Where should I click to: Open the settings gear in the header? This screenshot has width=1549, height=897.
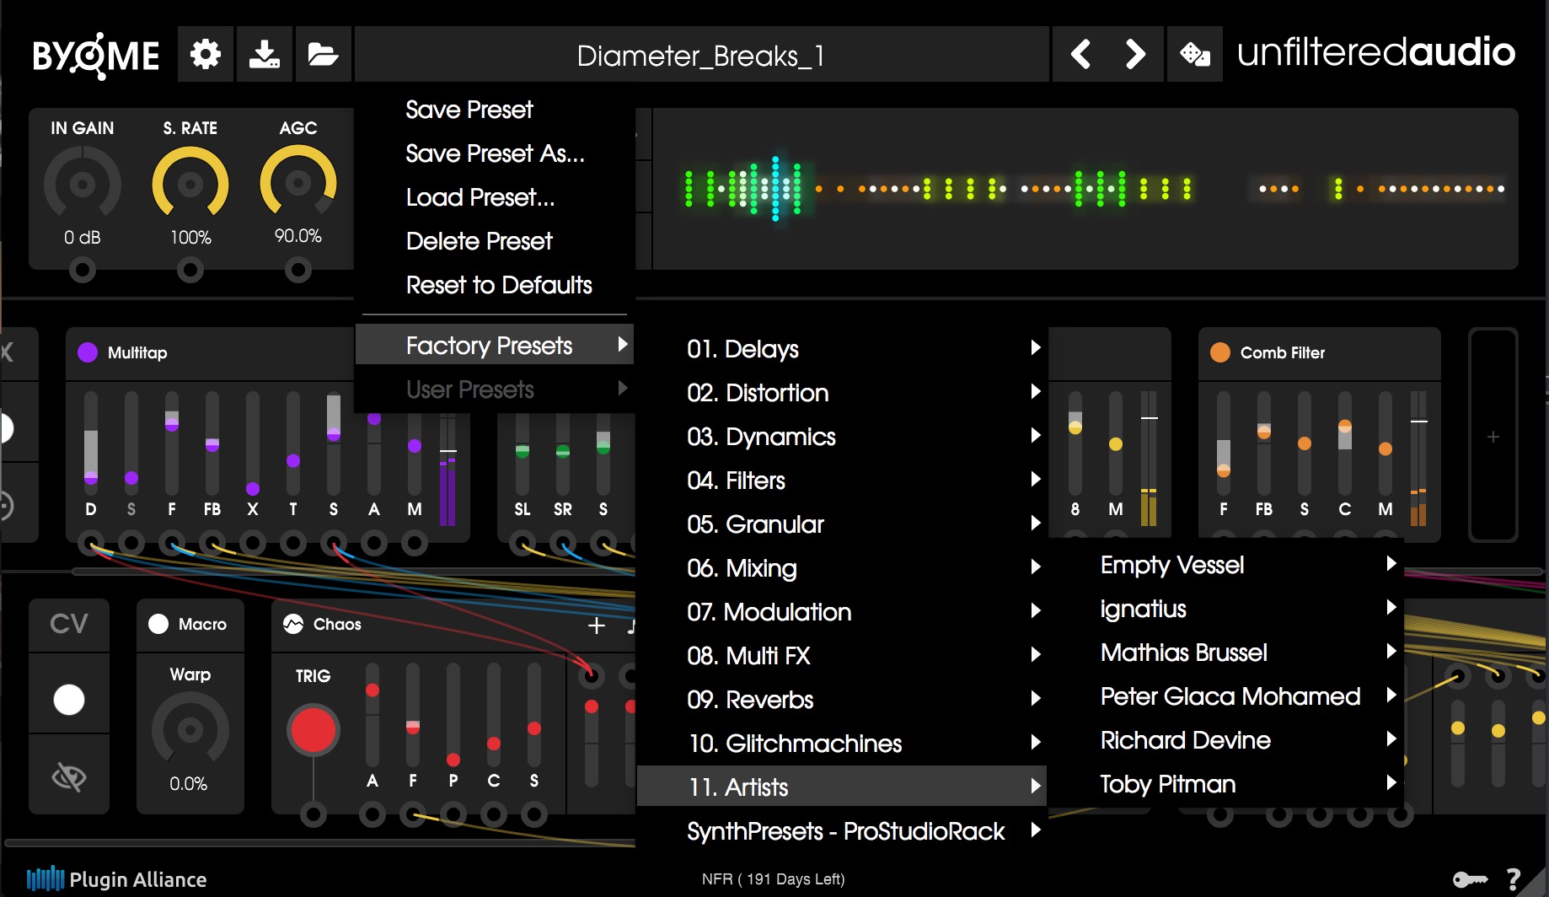[206, 55]
